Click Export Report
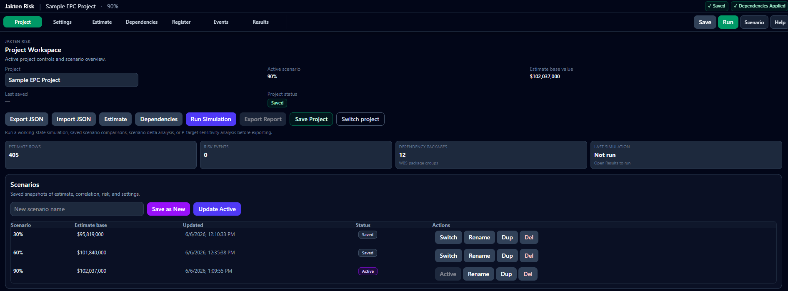The width and height of the screenshot is (788, 291). (x=263, y=119)
